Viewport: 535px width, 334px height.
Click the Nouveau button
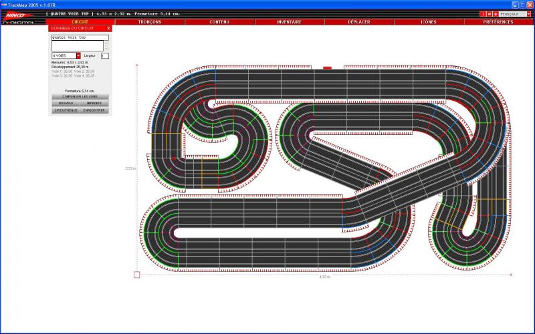pos(66,104)
